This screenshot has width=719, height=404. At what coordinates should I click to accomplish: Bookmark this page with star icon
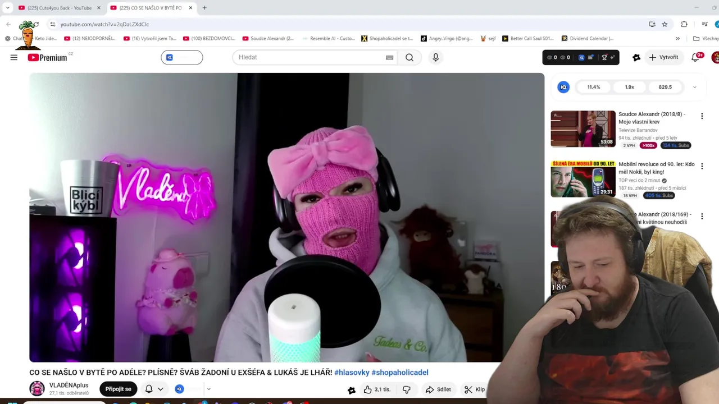tap(665, 24)
